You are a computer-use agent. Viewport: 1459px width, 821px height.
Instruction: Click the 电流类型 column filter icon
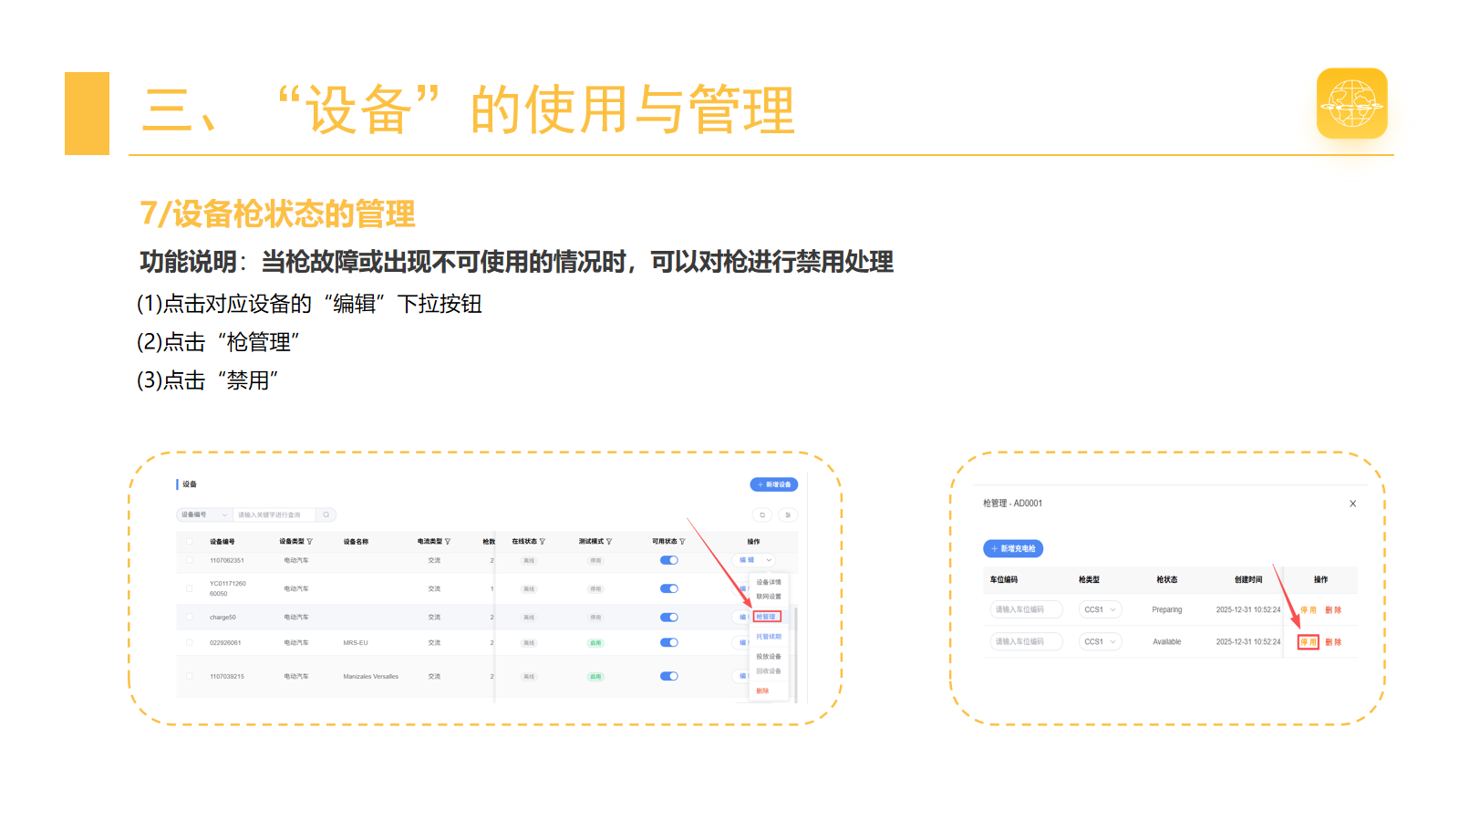coord(448,542)
